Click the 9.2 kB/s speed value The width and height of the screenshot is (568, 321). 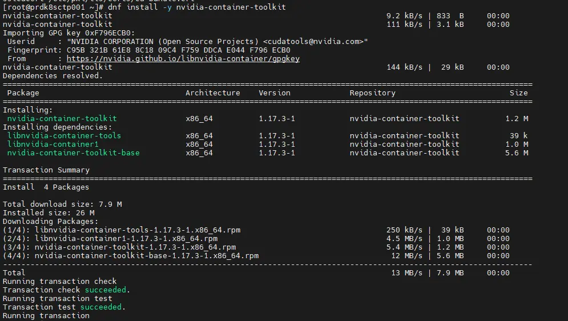(404, 16)
